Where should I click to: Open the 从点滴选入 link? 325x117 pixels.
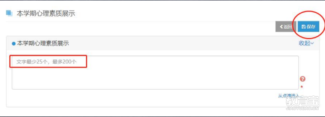point(289,96)
